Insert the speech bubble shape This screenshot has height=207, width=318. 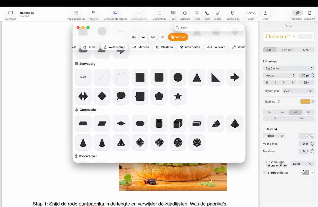(121, 96)
